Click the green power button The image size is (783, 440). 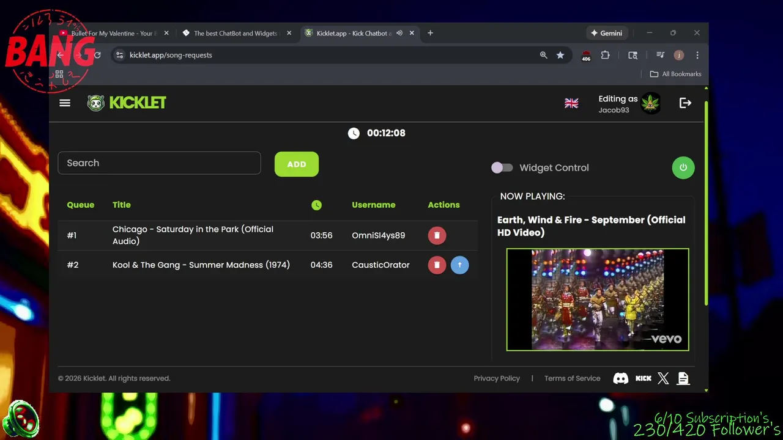[x=683, y=167]
